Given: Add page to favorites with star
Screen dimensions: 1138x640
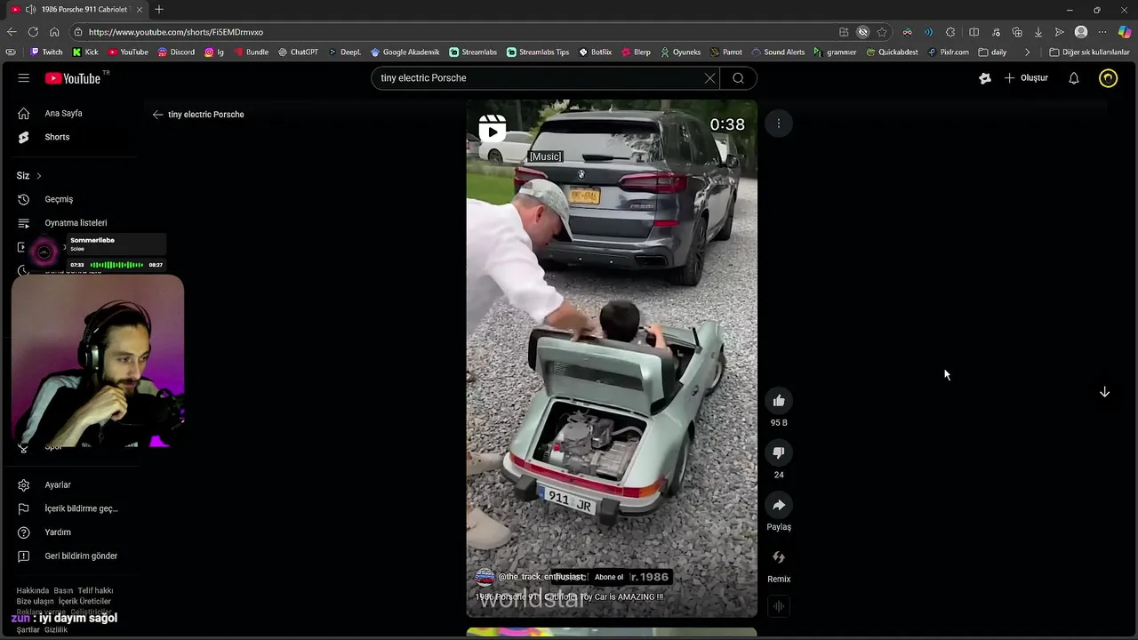Looking at the screenshot, I should [x=882, y=32].
